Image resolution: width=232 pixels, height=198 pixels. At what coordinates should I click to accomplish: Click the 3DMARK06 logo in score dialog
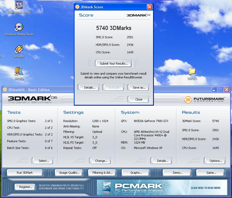pyautogui.click(x=138, y=15)
